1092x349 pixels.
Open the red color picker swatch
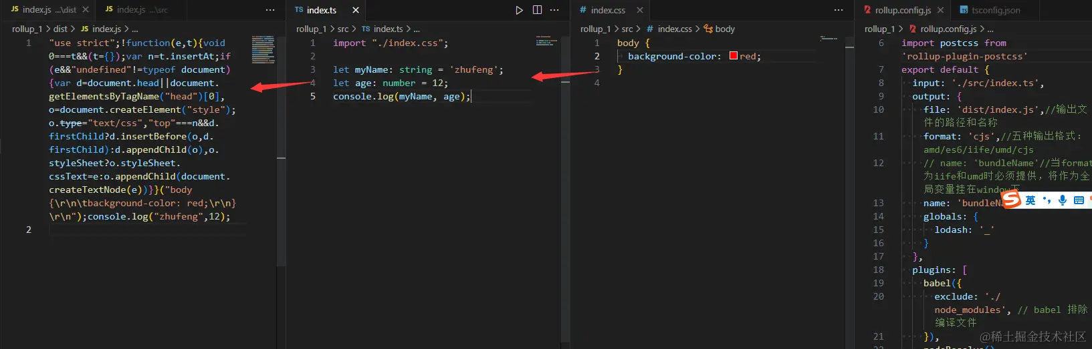[x=734, y=56]
